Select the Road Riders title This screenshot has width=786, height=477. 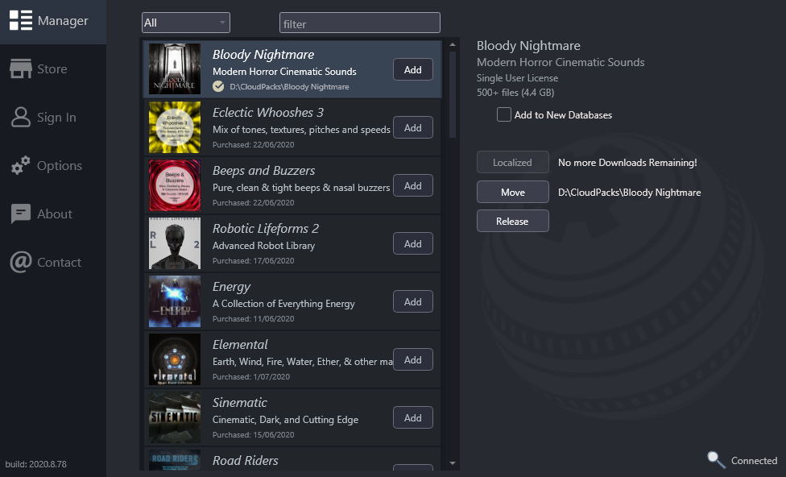tap(245, 460)
